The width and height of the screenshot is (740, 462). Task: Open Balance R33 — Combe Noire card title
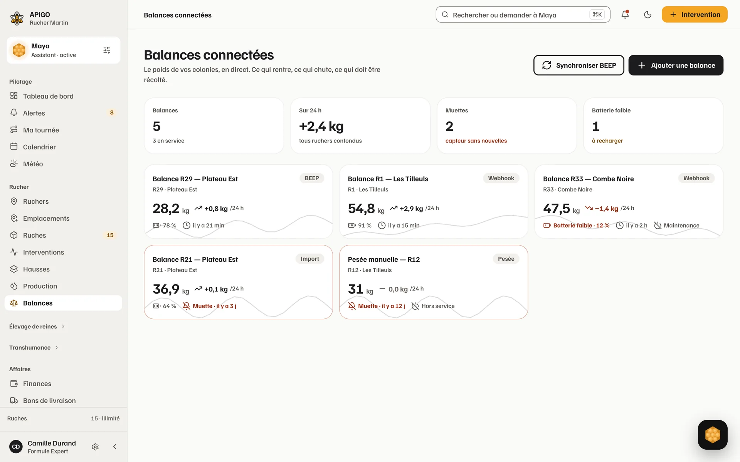coord(588,179)
